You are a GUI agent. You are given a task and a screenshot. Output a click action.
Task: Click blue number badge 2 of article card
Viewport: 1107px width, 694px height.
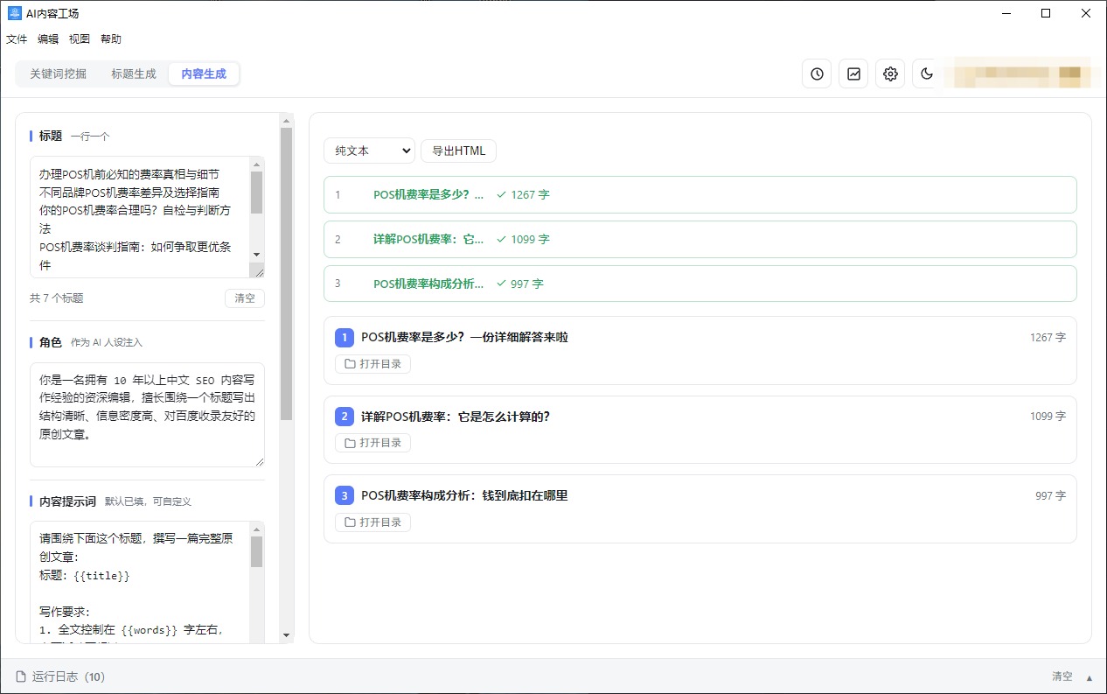coord(345,417)
